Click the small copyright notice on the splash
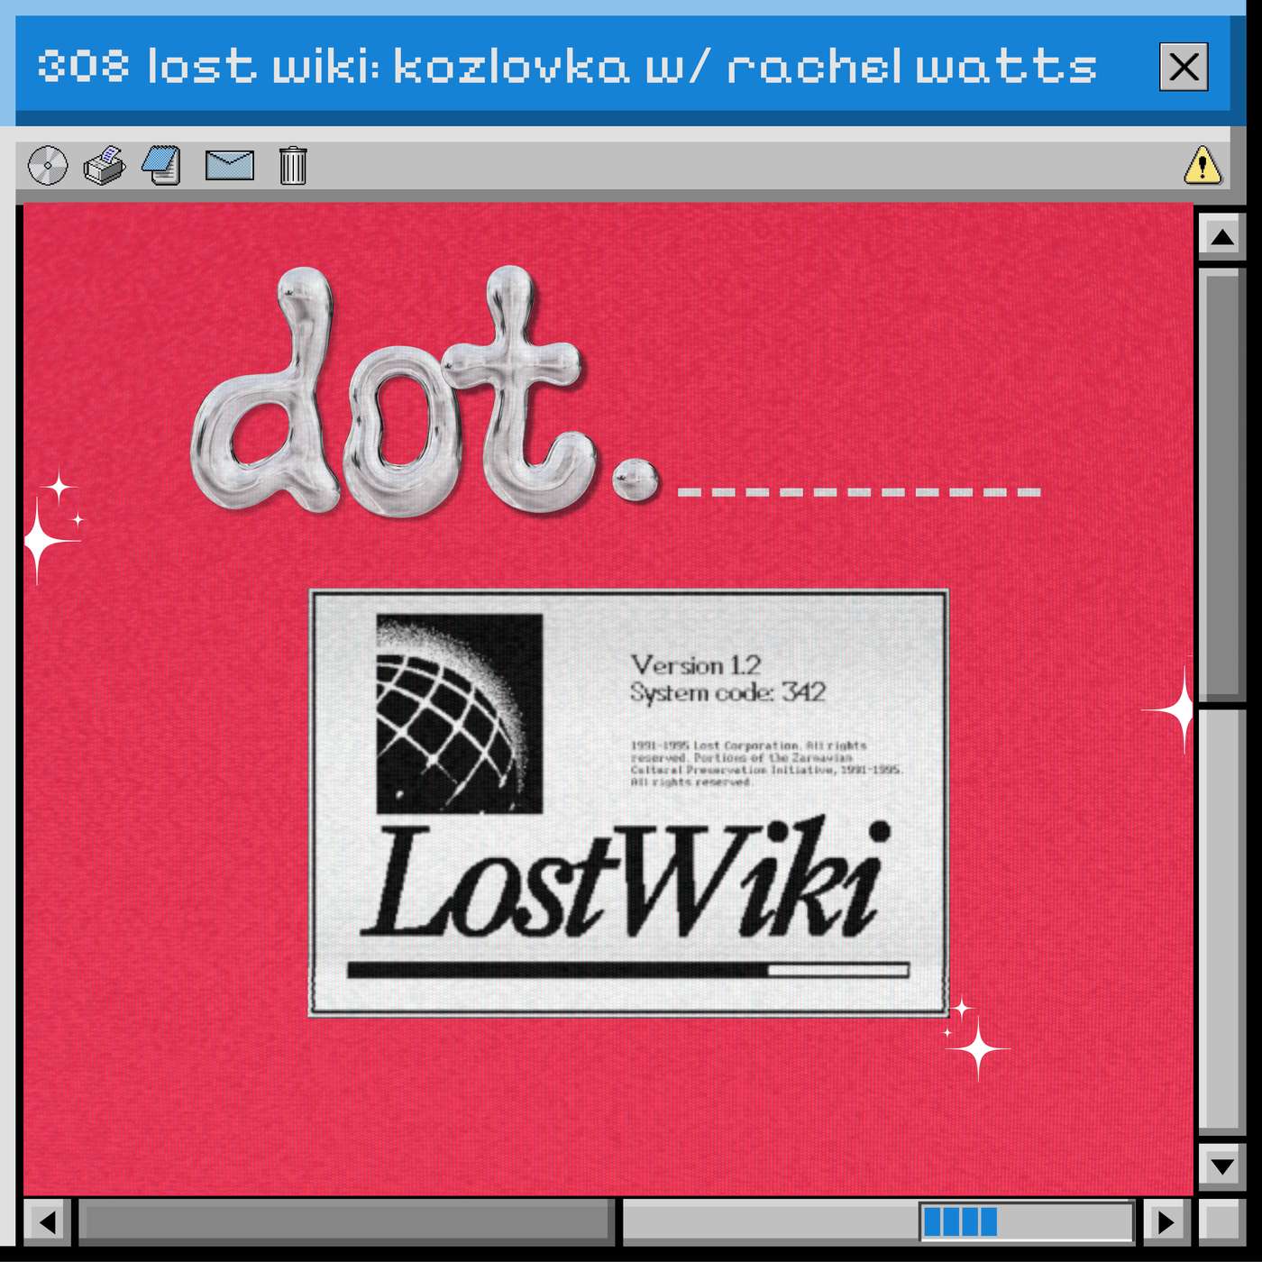 point(766,764)
